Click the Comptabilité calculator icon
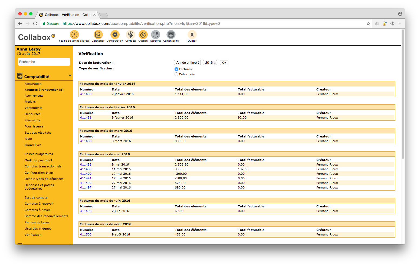 (171, 35)
